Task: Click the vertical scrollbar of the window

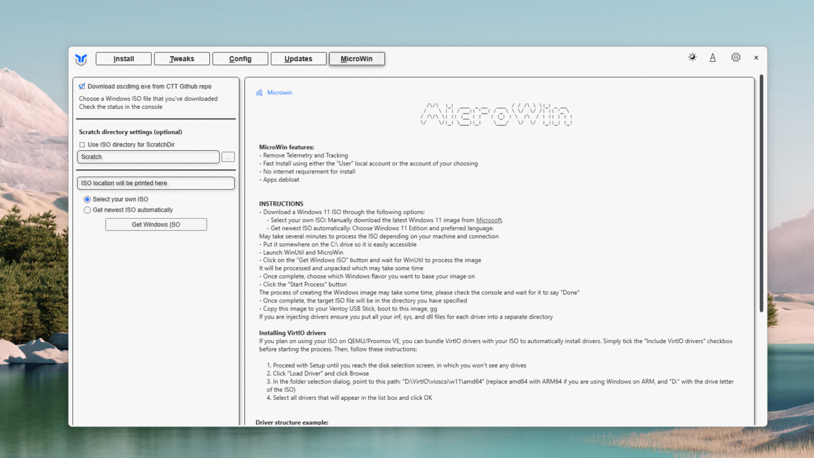Action: point(761,194)
